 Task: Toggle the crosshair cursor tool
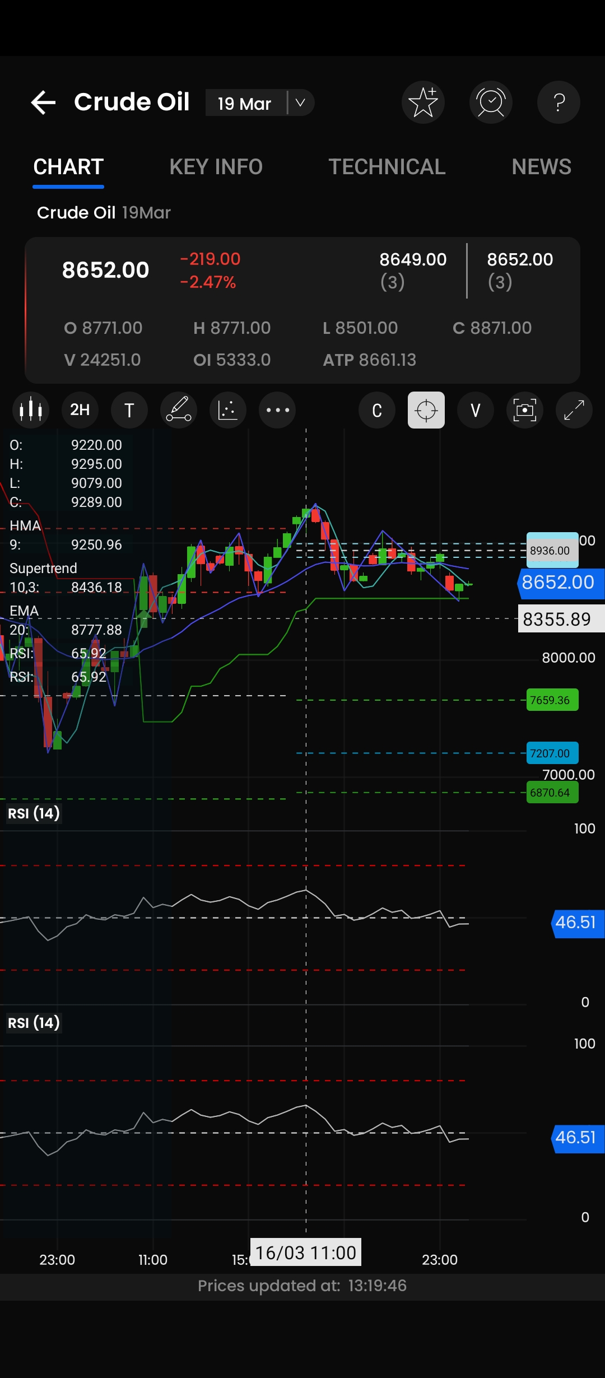426,410
